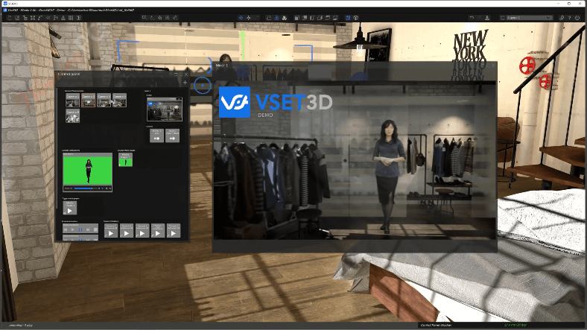Click the blue pause button in the playback controls
587x330 pixels.
(80, 229)
